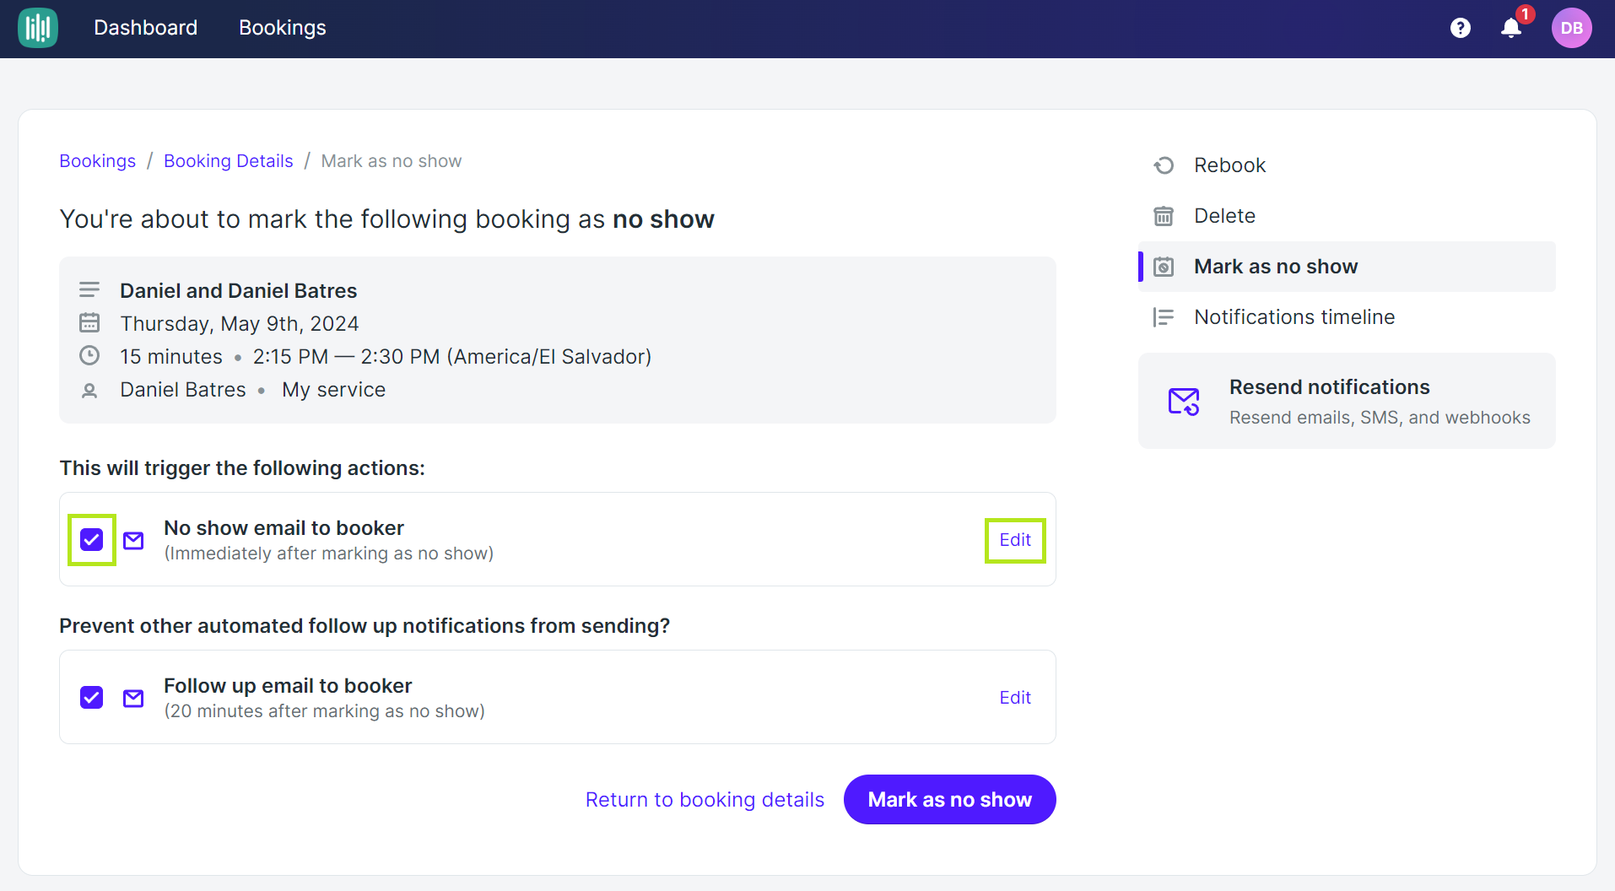Follow the Booking Details breadcrumb link

pos(229,161)
